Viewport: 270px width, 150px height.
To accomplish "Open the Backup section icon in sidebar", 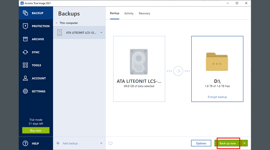I will [25, 13].
